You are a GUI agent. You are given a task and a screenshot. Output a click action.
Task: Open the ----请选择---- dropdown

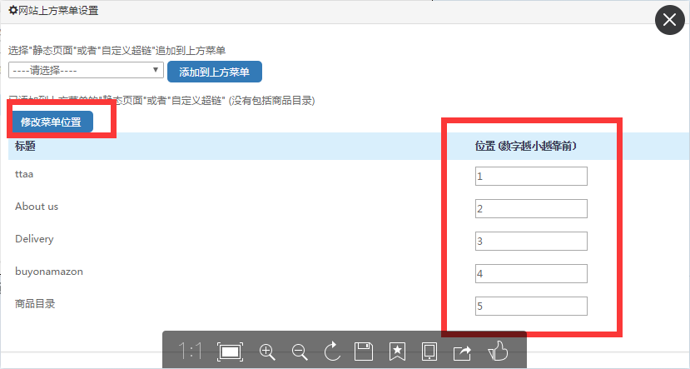tap(86, 70)
